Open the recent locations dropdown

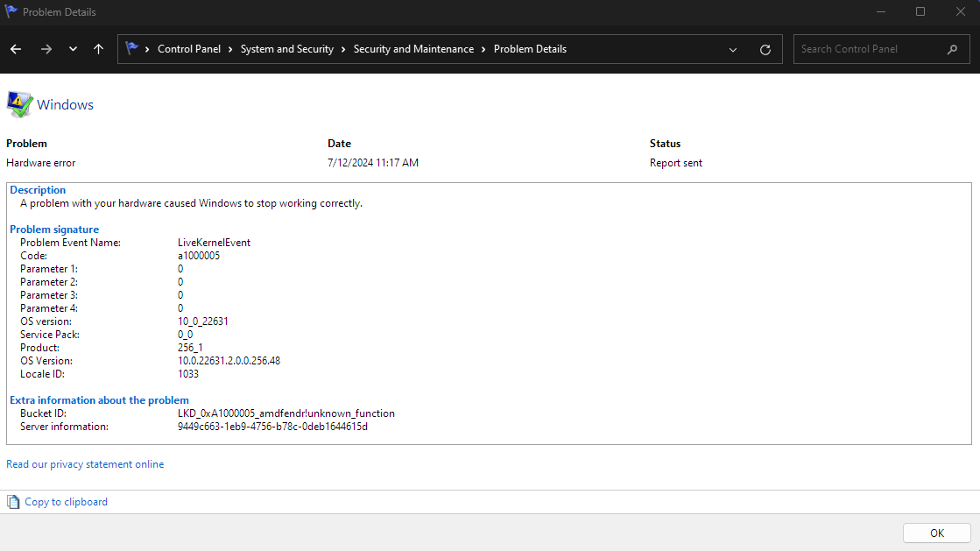click(73, 49)
